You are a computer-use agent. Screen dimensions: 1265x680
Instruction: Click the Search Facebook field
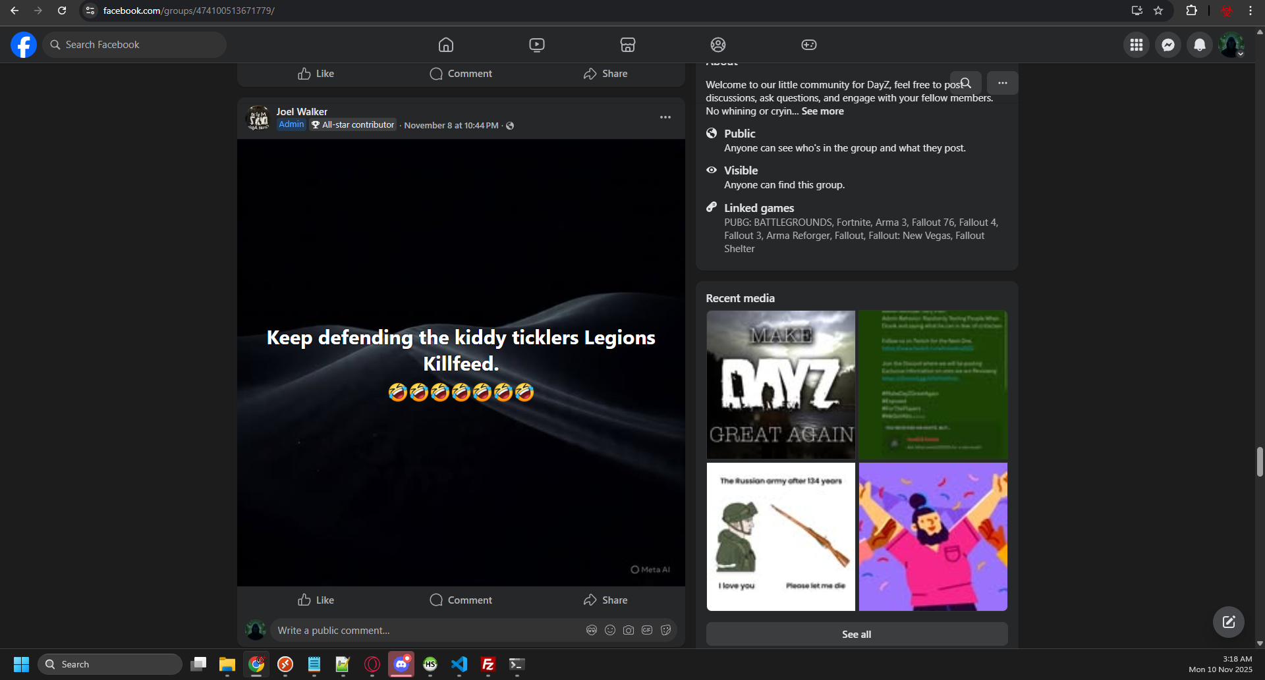point(134,45)
